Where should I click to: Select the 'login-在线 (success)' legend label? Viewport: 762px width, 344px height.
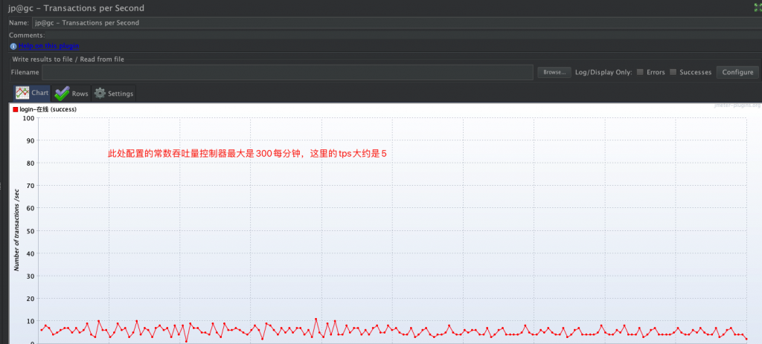coord(48,109)
